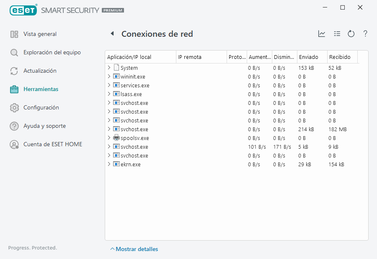Viewport: 377px width, 259px height.
Task: Expand the ekrn.exe connections
Action: (109, 164)
